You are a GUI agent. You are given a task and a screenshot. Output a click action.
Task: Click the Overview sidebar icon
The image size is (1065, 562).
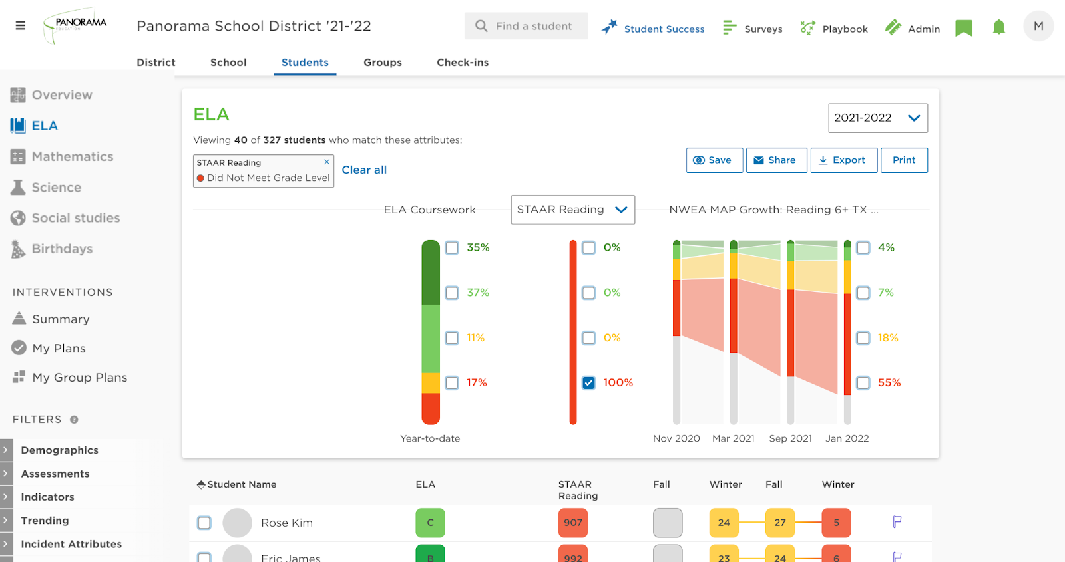point(18,95)
